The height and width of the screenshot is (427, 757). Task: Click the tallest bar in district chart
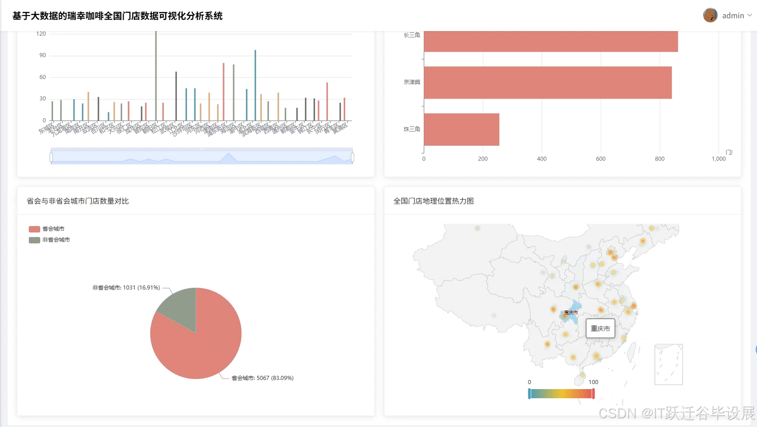pyautogui.click(x=156, y=76)
